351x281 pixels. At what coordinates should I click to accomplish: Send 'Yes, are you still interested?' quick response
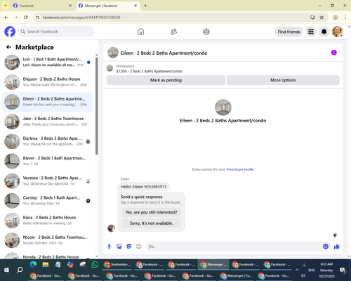tap(151, 212)
